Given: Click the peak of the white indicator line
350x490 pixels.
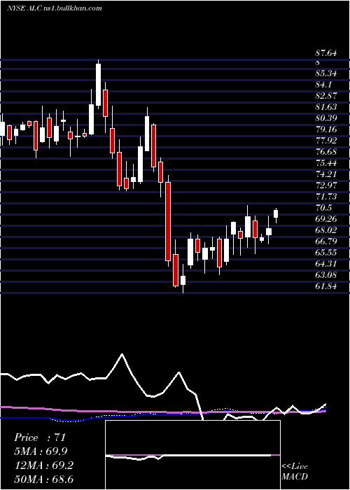Looking at the screenshot, I should coord(122,354).
